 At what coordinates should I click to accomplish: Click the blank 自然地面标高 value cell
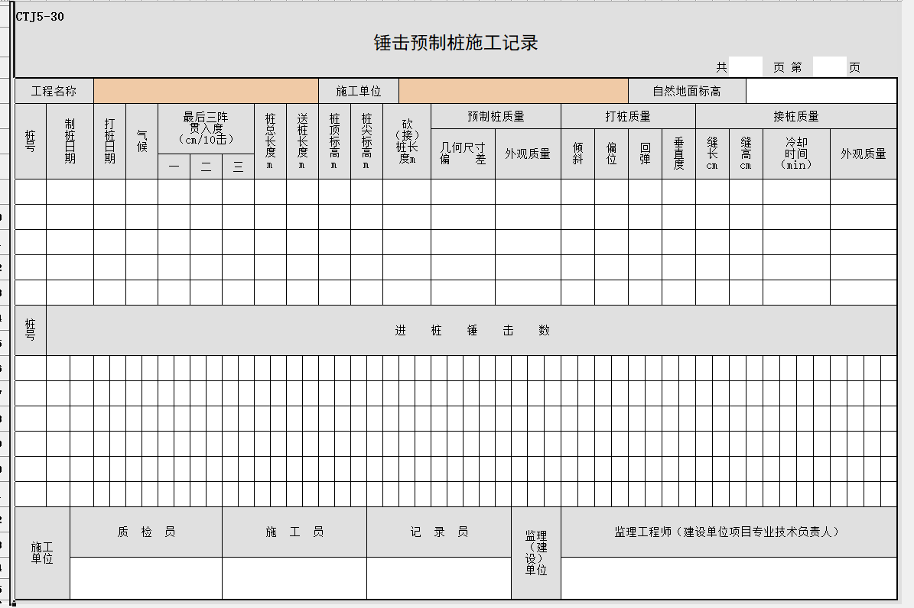(821, 91)
